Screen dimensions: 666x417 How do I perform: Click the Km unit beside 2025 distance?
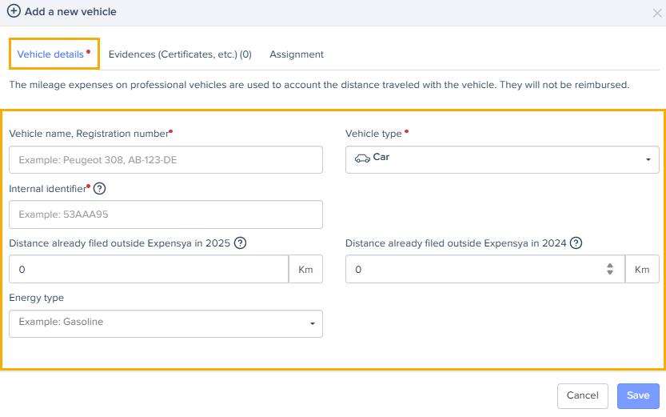[305, 270]
